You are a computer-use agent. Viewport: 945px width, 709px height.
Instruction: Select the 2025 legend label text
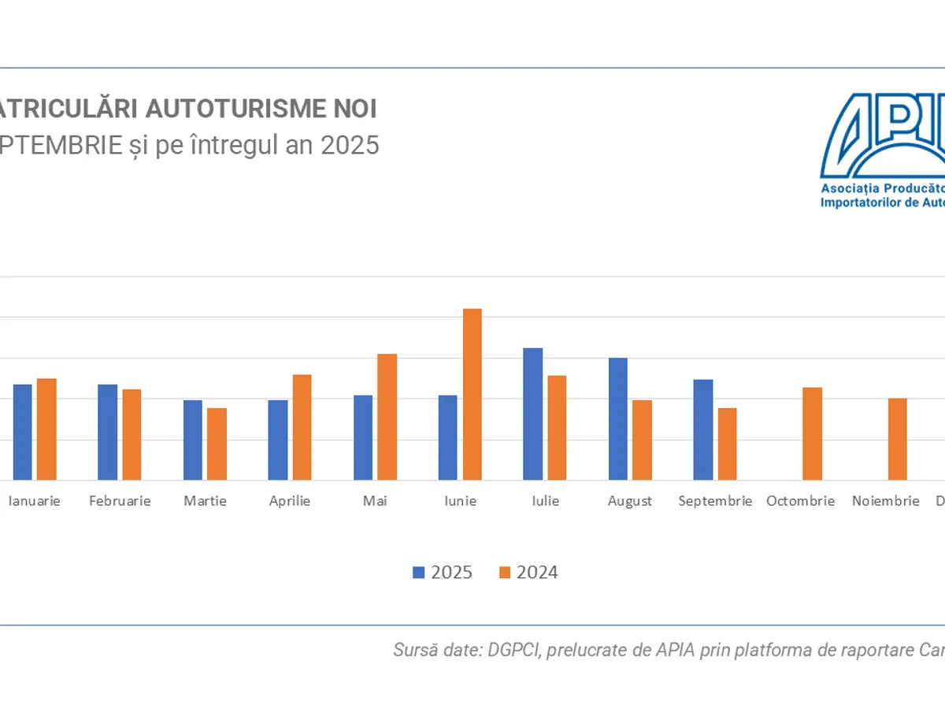pyautogui.click(x=451, y=573)
